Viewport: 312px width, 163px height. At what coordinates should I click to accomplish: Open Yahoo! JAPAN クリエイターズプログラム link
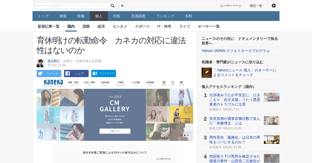[236, 51]
